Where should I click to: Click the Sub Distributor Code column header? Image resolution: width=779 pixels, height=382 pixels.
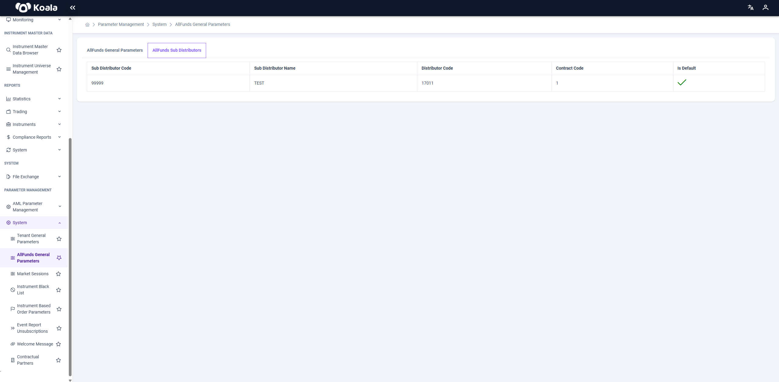[x=111, y=68]
